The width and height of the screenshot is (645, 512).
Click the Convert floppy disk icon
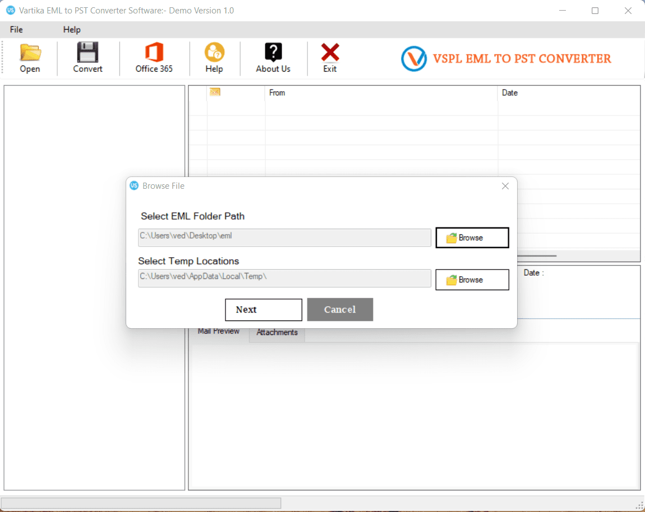(x=87, y=52)
